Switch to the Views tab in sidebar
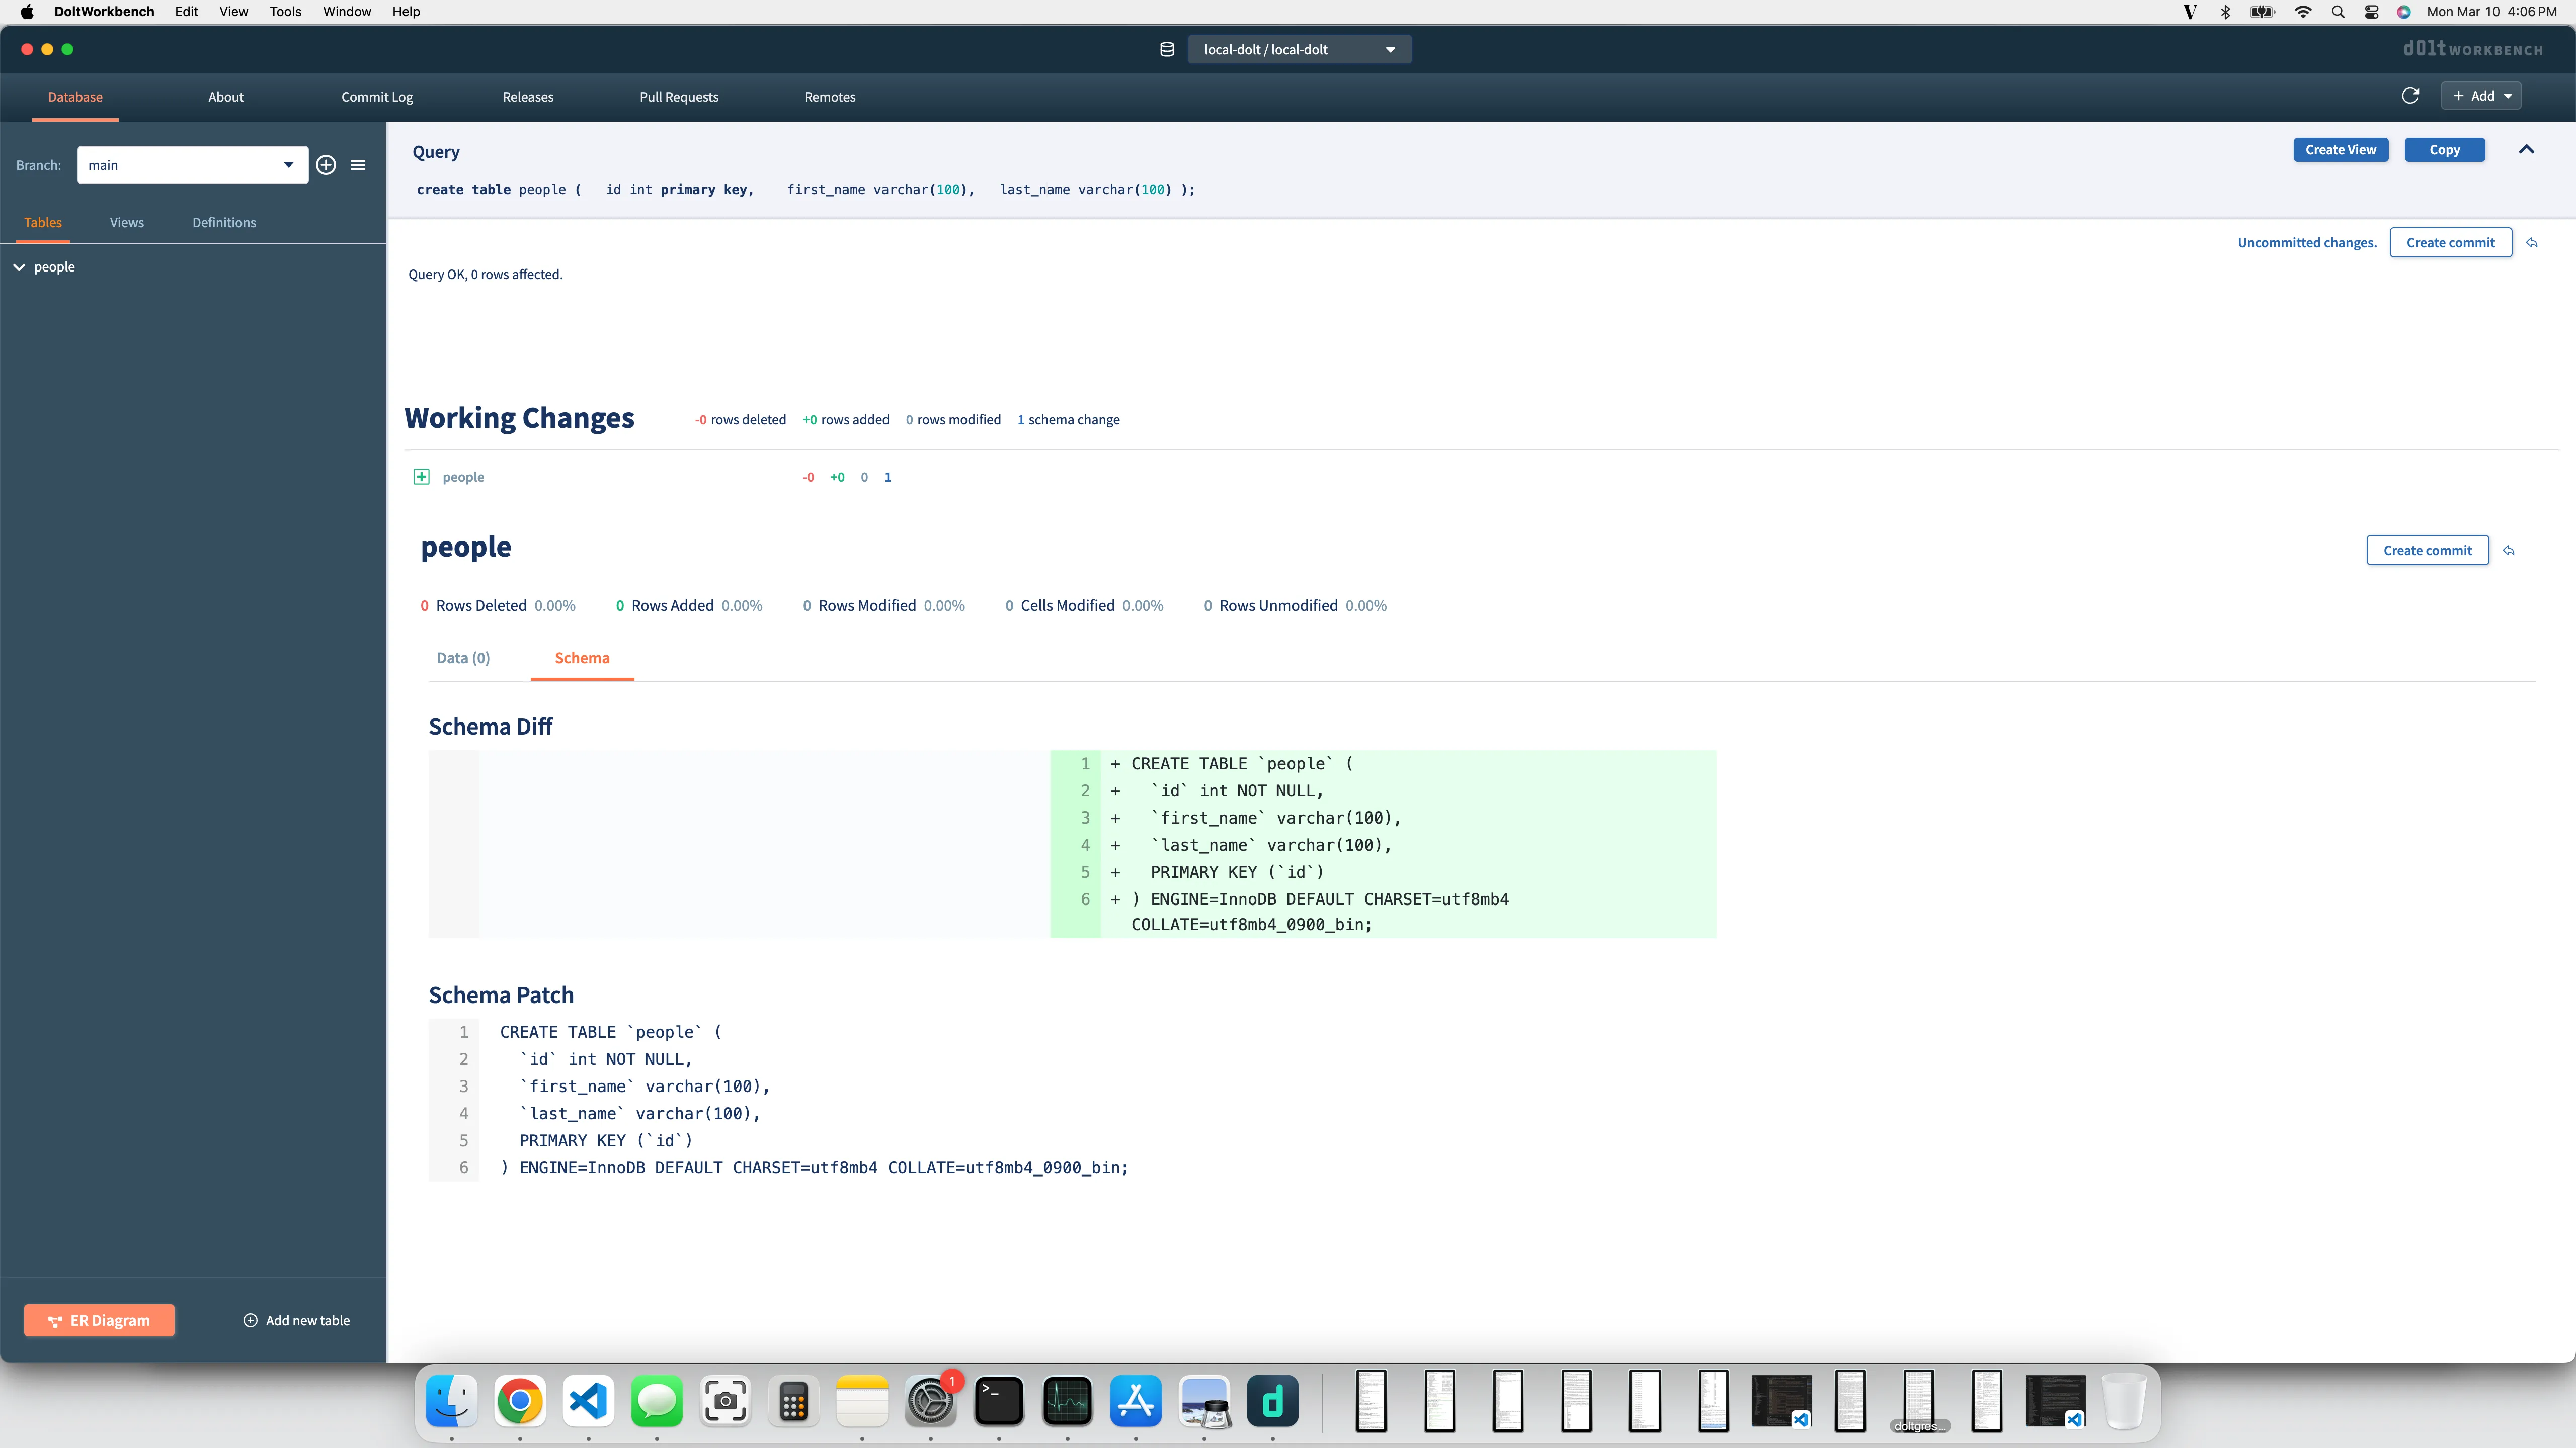Screen dimensions: 2576x1448 click(126, 223)
